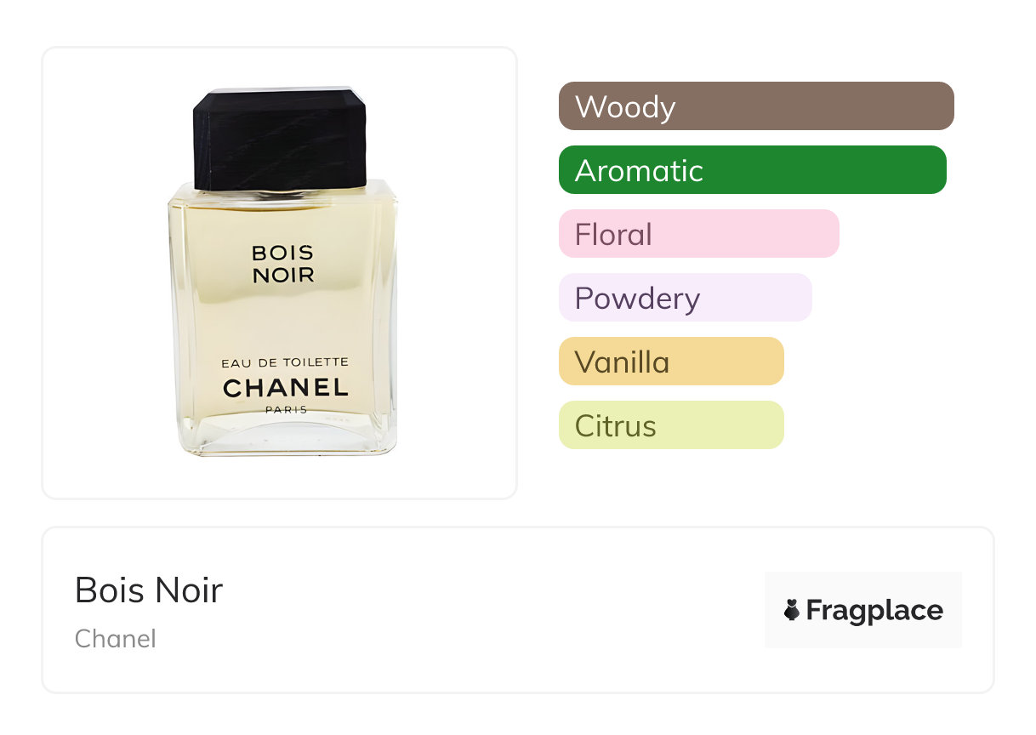Choose the pink Floral accord bar
Image resolution: width=1036 pixels, height=735 pixels.
click(x=698, y=234)
